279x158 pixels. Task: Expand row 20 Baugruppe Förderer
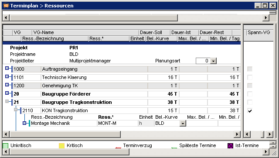(7, 93)
